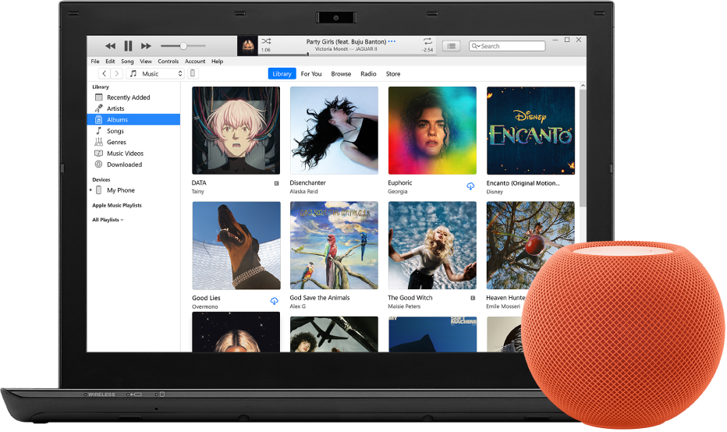Open the Controls menu
Image resolution: width=727 pixels, height=432 pixels.
[x=168, y=61]
